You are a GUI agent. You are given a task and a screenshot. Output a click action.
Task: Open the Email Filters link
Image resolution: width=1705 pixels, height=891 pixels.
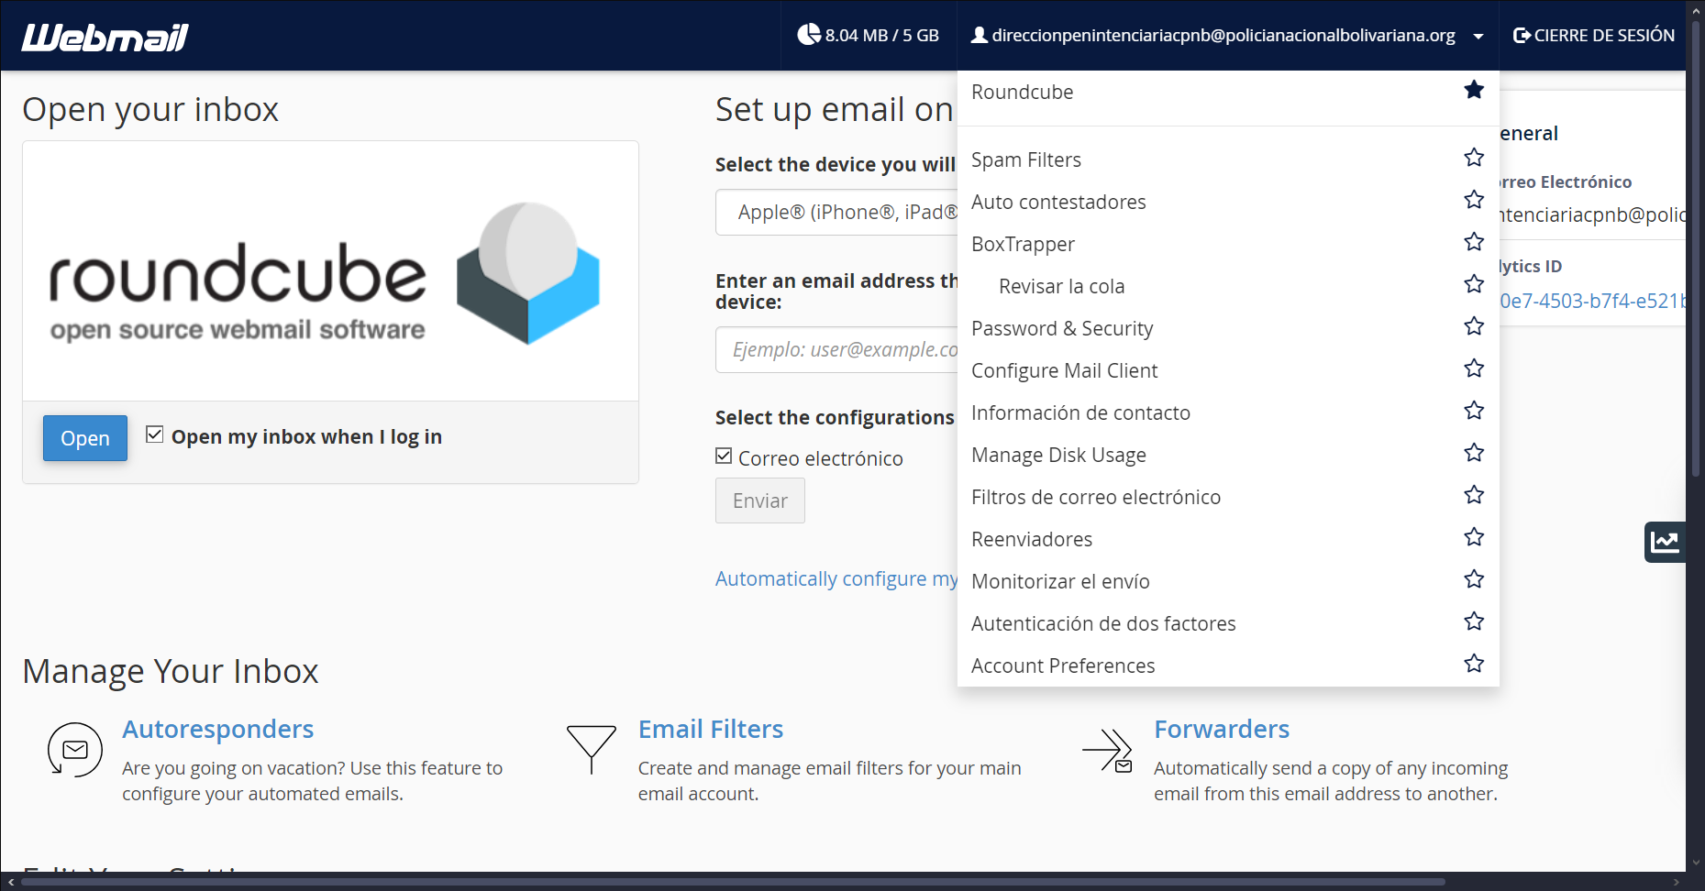(711, 729)
